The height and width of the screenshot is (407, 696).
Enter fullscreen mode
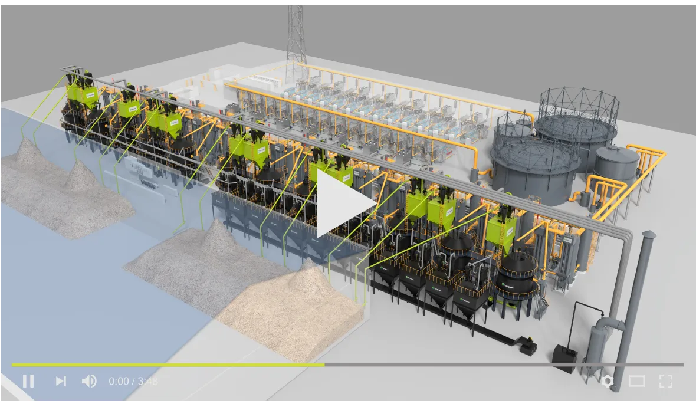point(665,381)
